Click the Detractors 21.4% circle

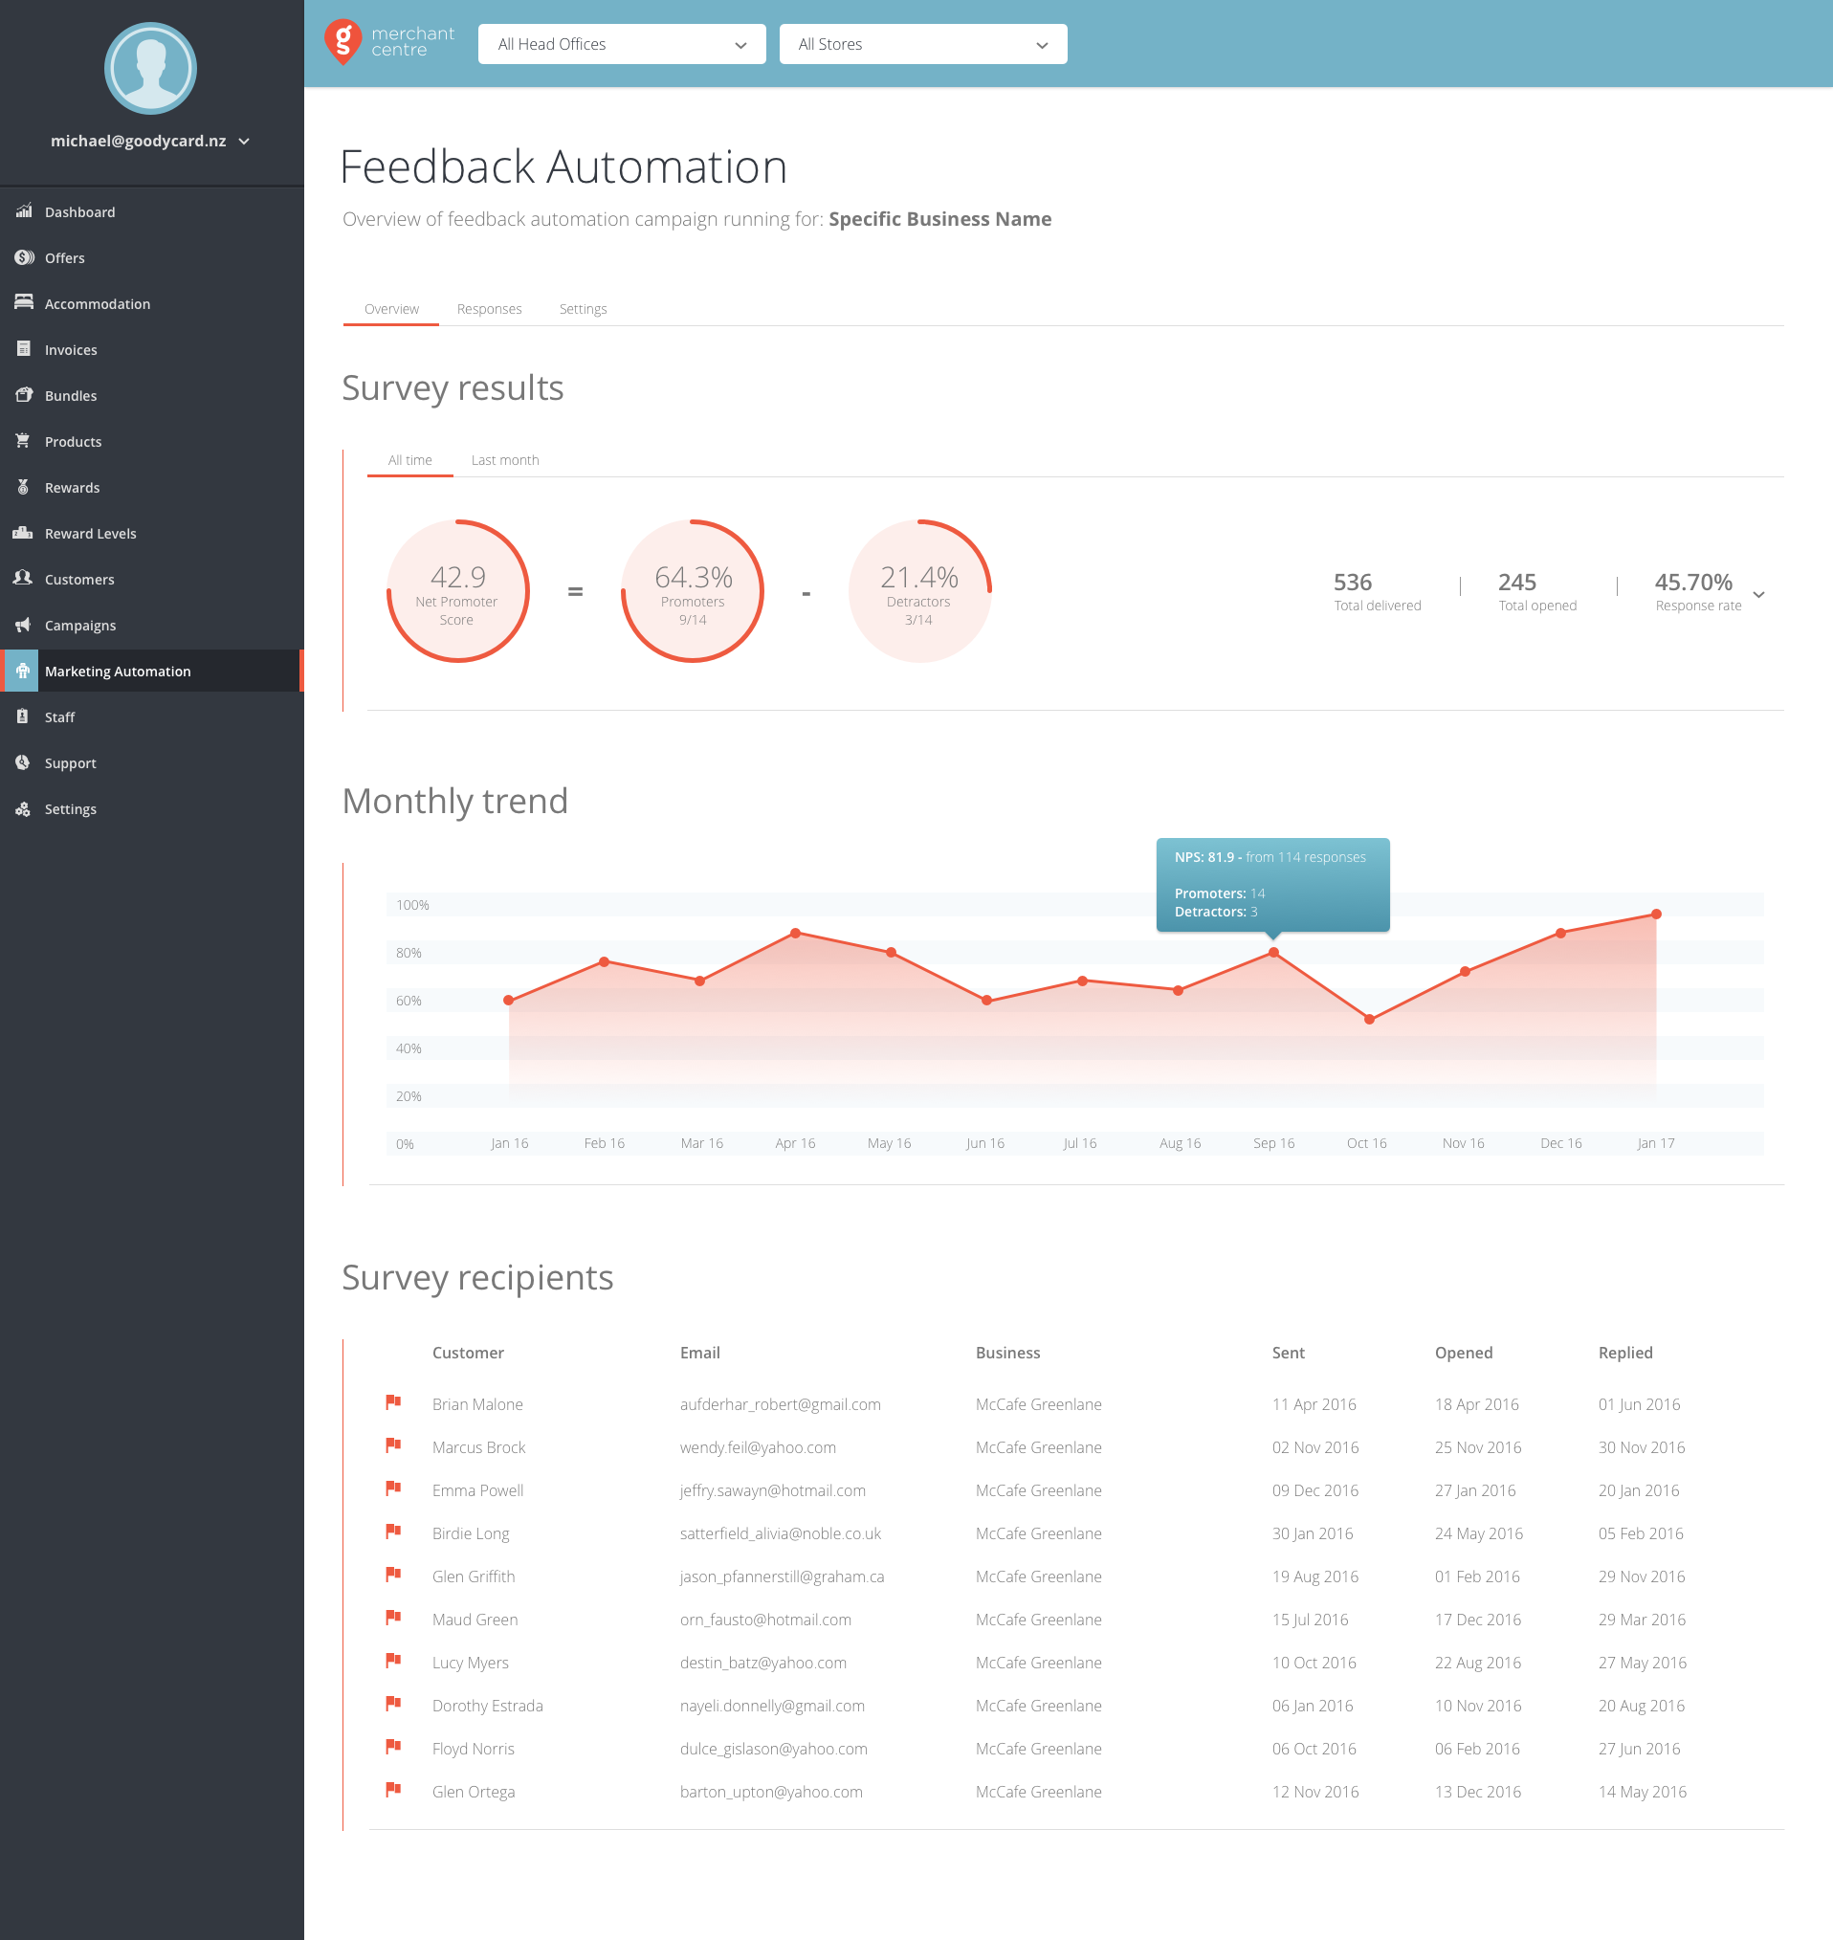(919, 591)
